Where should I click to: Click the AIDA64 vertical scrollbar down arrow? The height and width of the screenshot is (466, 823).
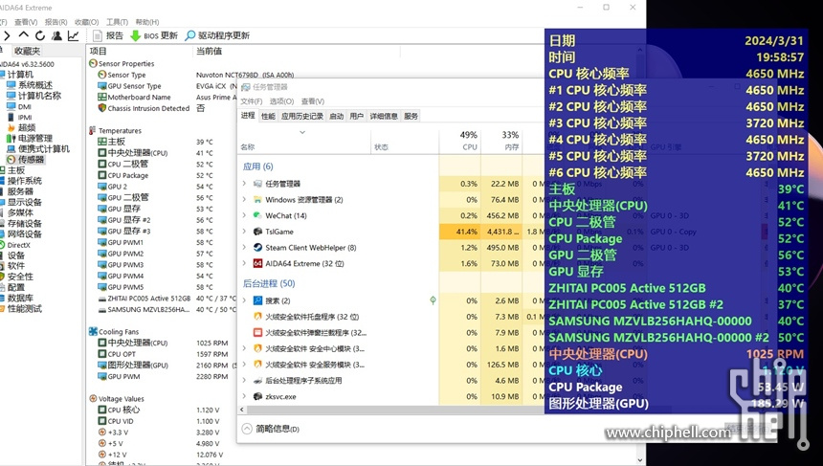pos(639,460)
